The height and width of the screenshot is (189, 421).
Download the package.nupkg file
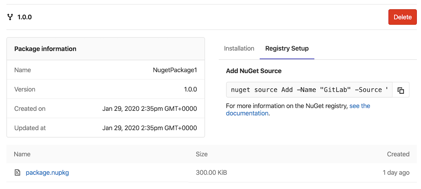coord(47,173)
